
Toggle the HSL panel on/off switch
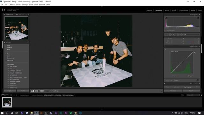(164, 84)
